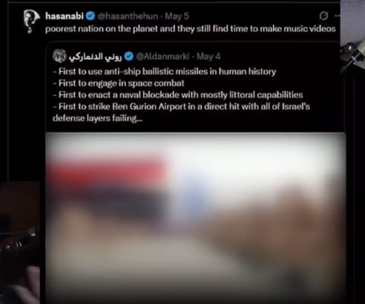Click the naval blockade line in the quoted tweet
Screen dimensions: 365x304
pos(178,95)
